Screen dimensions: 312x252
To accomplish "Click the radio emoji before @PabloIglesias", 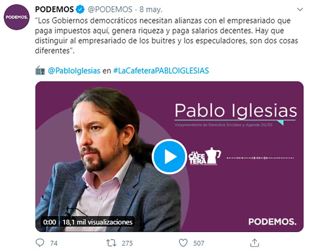I will tap(40, 71).
